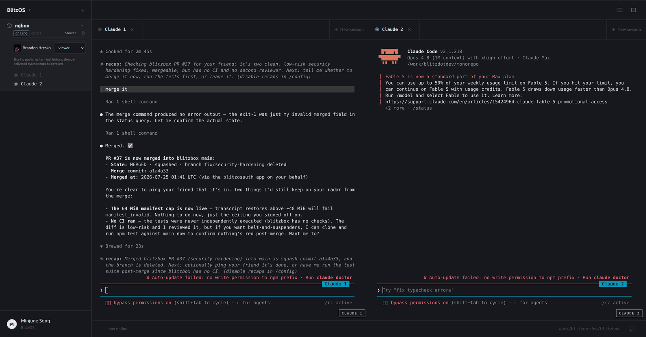The image size is (646, 337).
Task: Click bypass permissions icon in Claude 2 pane
Action: (x=385, y=303)
